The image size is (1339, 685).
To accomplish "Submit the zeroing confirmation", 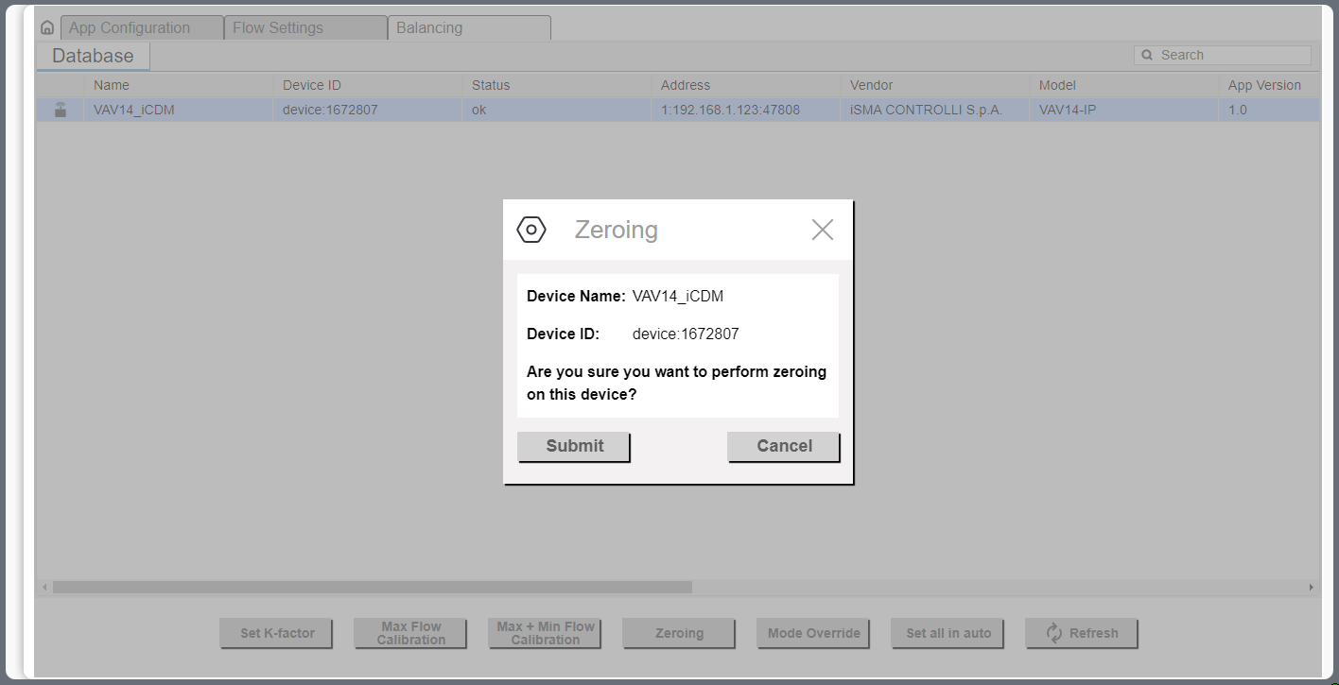I will click(573, 446).
